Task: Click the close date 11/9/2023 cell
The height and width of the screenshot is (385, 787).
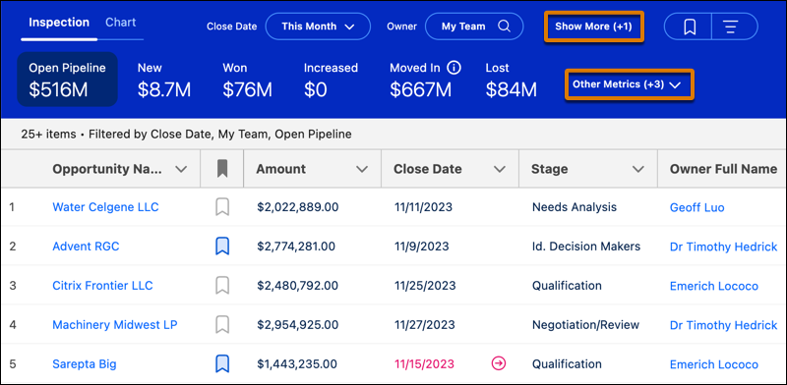Action: click(422, 247)
